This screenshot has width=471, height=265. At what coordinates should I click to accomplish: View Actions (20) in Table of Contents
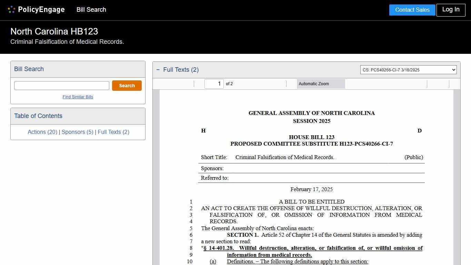click(42, 132)
